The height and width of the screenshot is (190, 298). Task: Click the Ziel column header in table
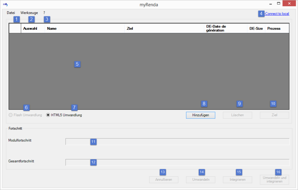164,28
